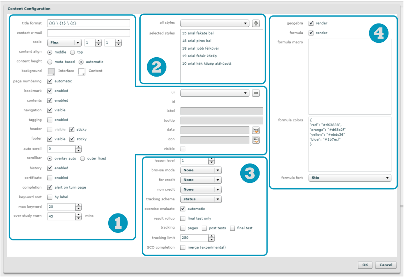Click the OK button
404x278 pixels.
[x=365, y=265]
